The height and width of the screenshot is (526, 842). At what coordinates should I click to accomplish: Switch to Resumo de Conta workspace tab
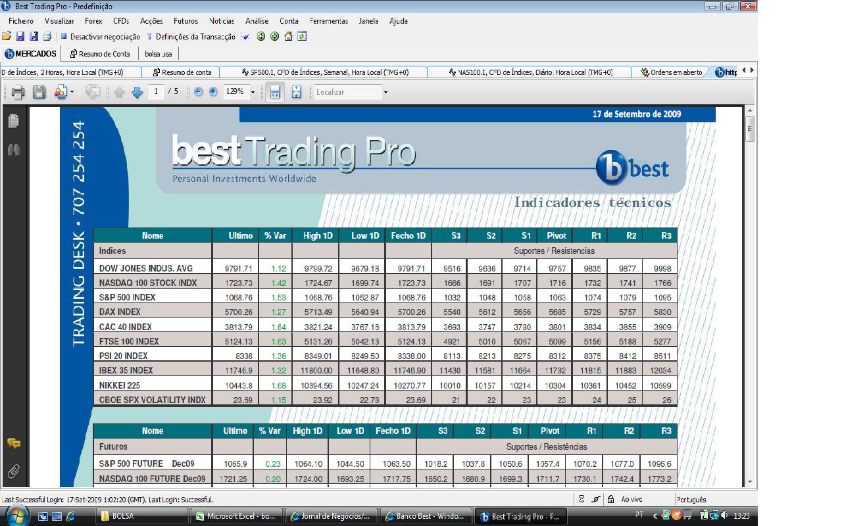click(x=100, y=54)
